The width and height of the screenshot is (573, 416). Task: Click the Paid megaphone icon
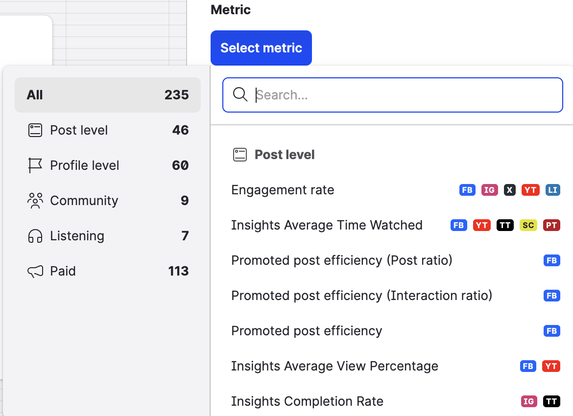(x=35, y=271)
